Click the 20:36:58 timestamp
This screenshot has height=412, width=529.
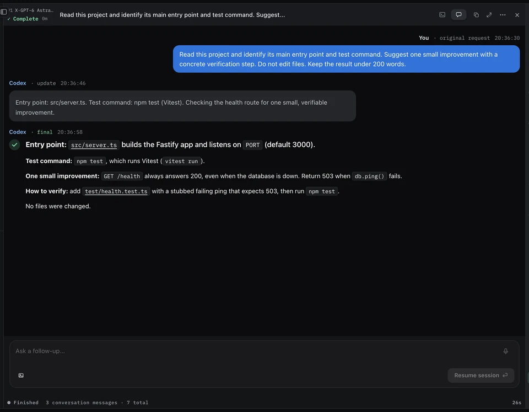70,132
